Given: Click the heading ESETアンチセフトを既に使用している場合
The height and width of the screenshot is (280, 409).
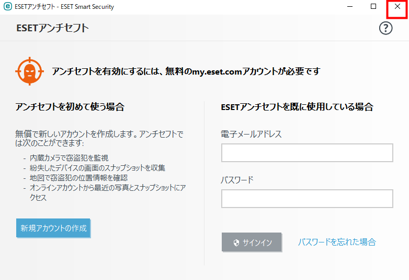Looking at the screenshot, I should pyautogui.click(x=297, y=107).
